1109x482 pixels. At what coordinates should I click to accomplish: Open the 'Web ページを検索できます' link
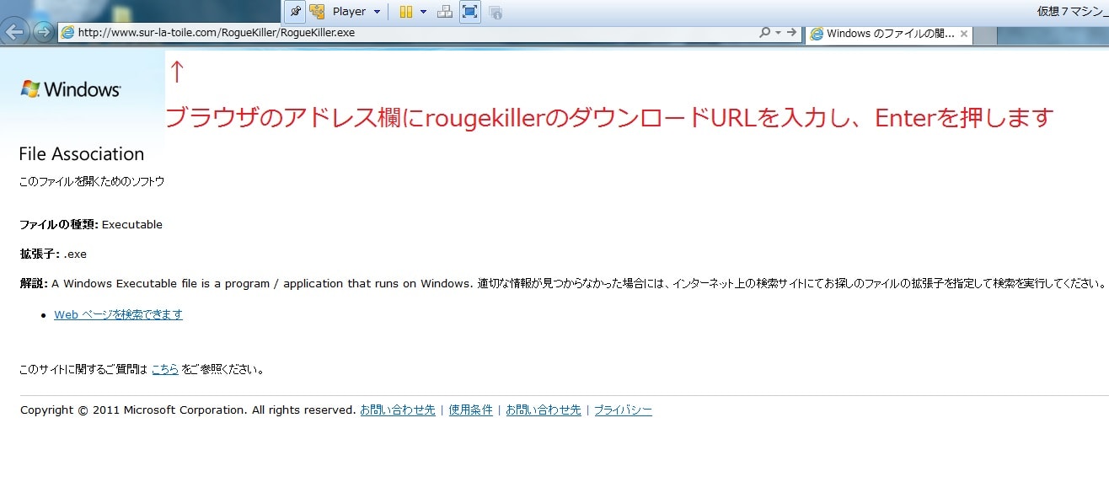118,314
